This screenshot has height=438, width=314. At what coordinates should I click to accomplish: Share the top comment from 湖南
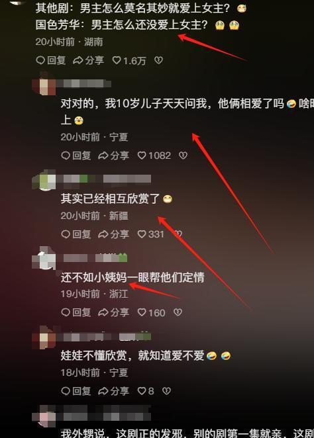click(88, 60)
